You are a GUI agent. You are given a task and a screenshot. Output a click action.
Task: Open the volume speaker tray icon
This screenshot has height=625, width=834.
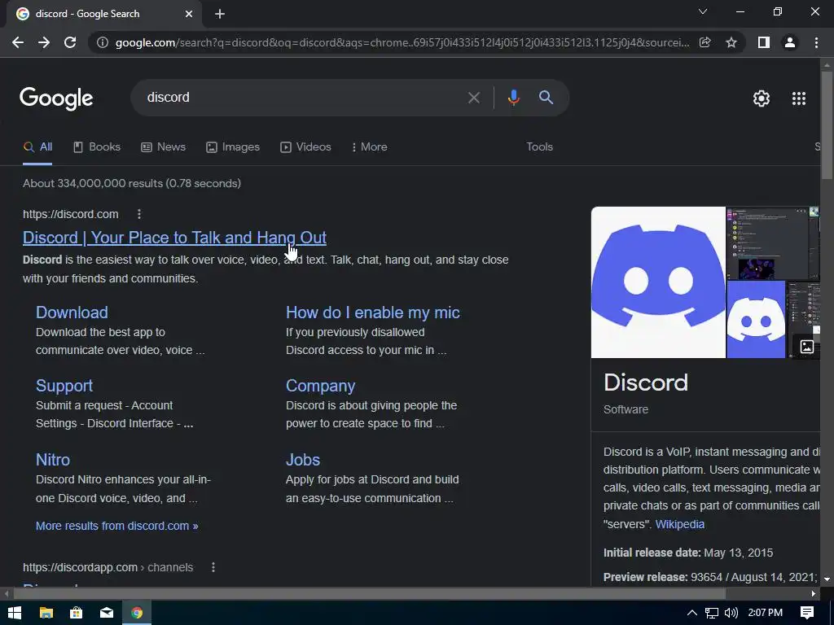coord(731,613)
